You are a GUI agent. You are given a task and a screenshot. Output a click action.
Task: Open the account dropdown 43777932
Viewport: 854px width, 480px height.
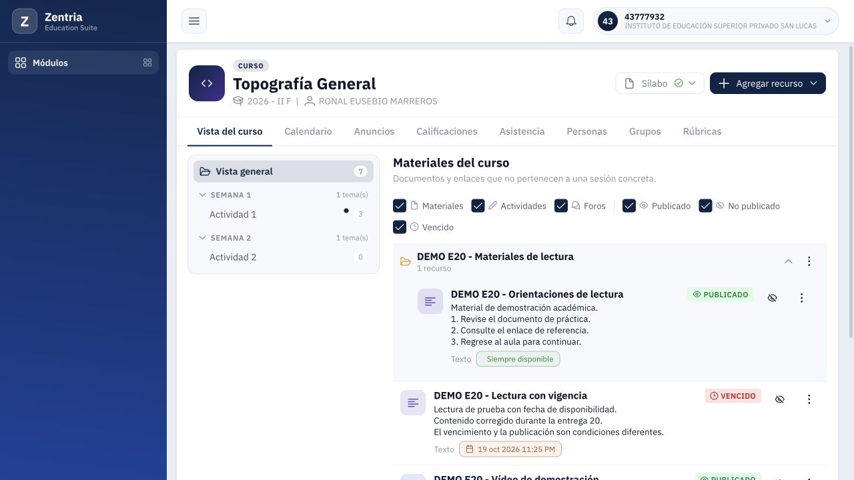point(716,21)
